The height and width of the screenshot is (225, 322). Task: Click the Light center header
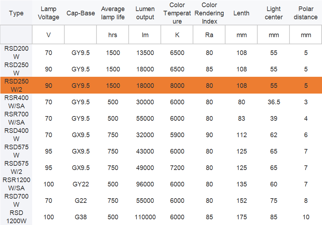pos(273,13)
